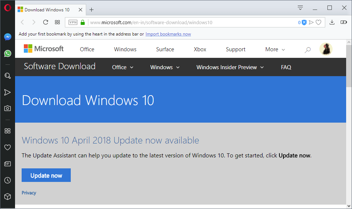
Task: Open the FAQ link
Action: pos(286,67)
